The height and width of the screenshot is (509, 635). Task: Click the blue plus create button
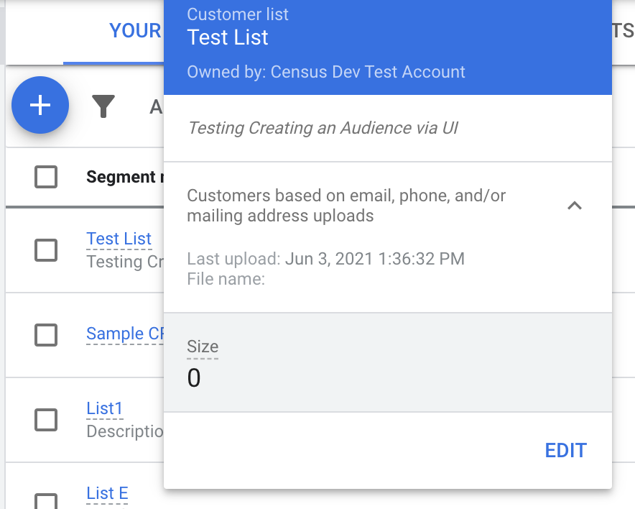[40, 105]
